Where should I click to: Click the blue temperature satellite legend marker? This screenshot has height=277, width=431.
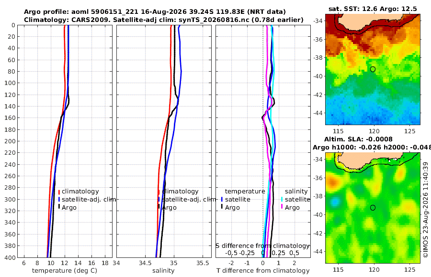pyautogui.click(x=222, y=199)
